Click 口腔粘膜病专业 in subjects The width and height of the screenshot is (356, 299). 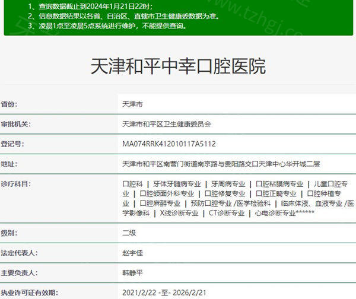[x=279, y=184]
